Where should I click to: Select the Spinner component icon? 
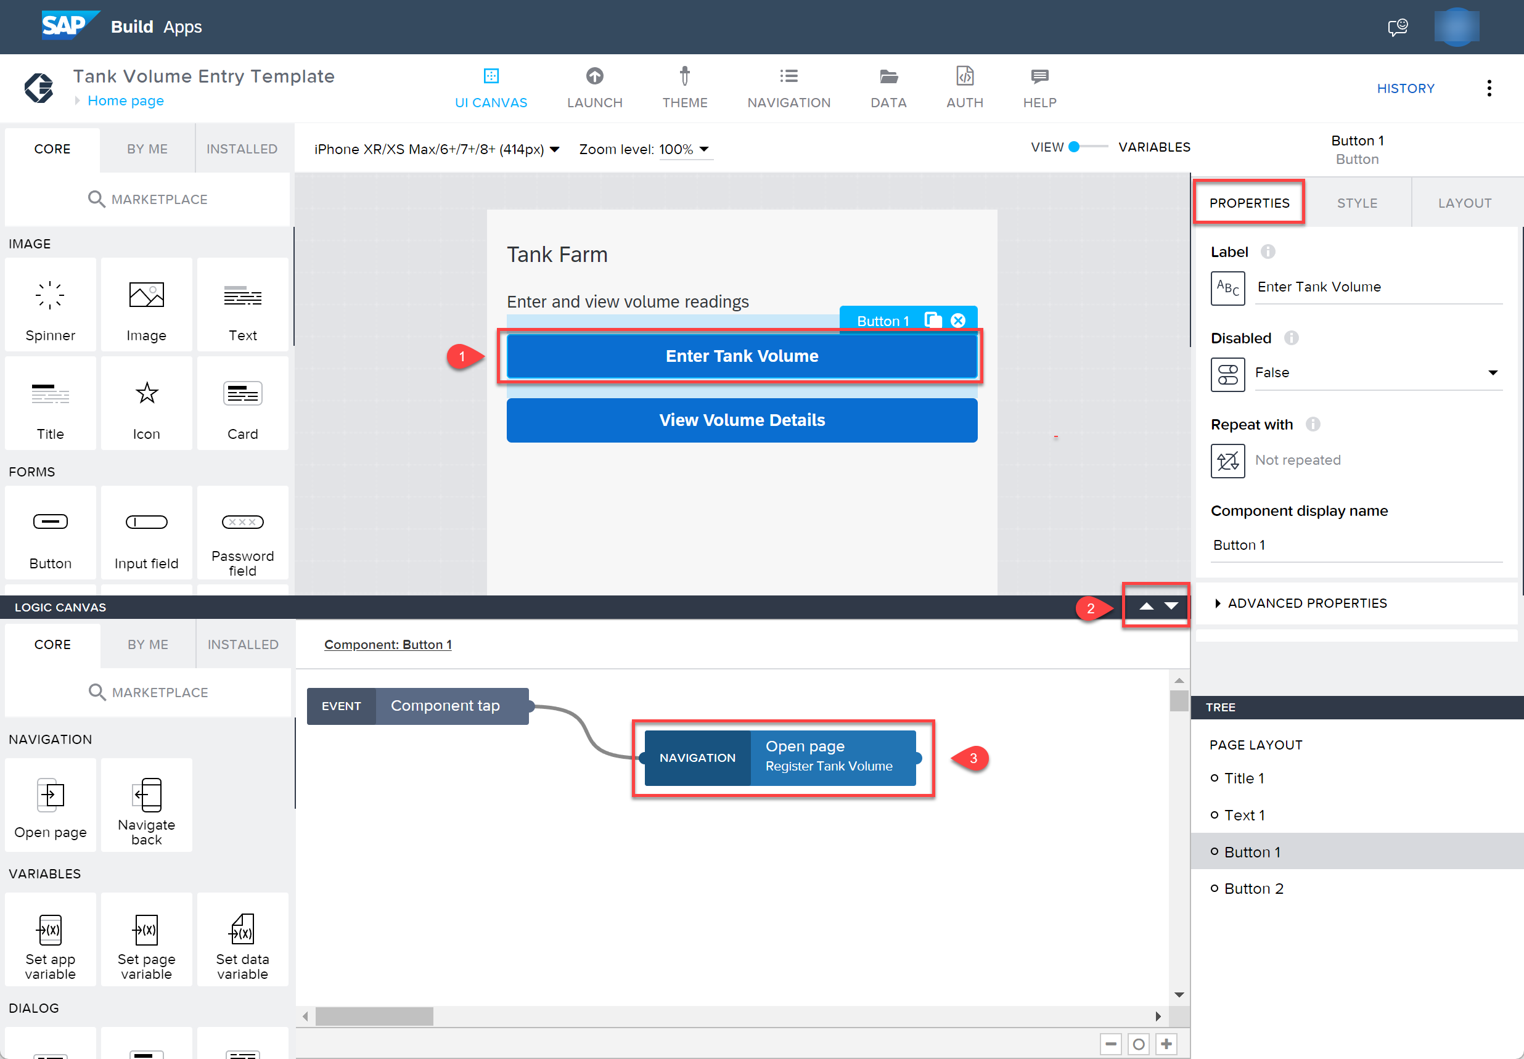click(51, 295)
